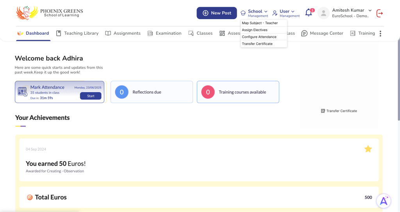Image resolution: width=400 pixels, height=212 pixels.
Task: Switch to the Examination tab
Action: coord(164,34)
